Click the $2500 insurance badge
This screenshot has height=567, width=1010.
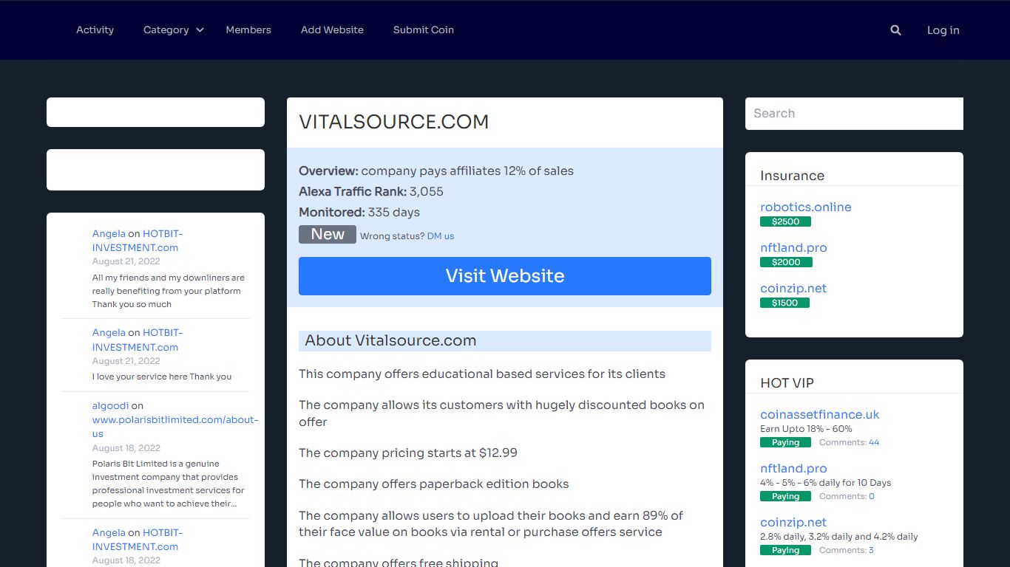tap(785, 221)
